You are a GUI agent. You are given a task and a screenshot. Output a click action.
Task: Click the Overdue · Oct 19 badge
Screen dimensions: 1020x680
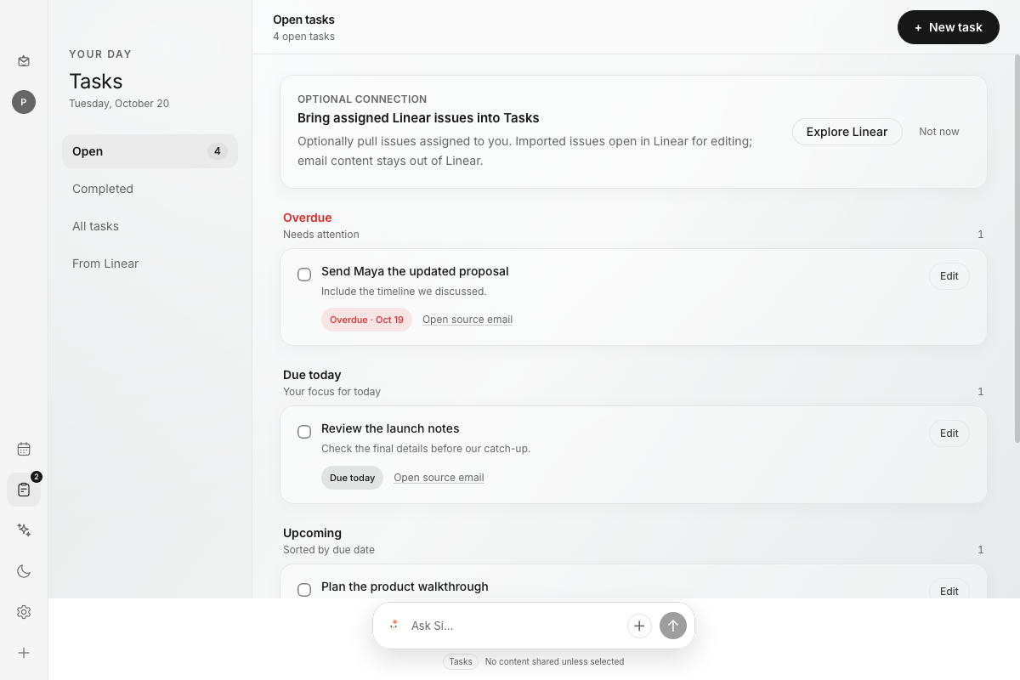point(366,320)
